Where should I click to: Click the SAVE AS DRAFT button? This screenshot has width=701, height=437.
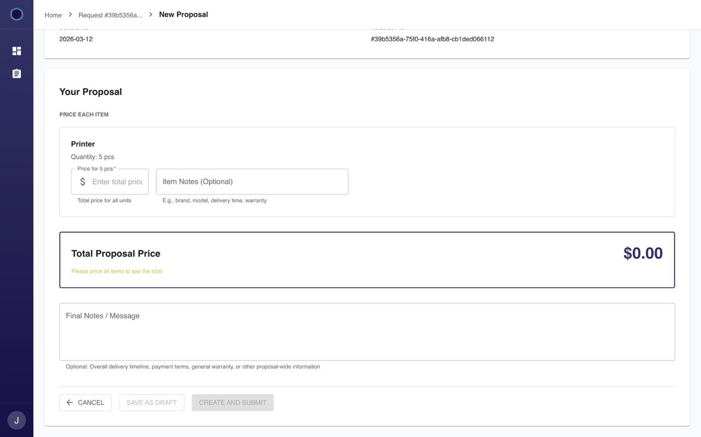click(x=152, y=403)
